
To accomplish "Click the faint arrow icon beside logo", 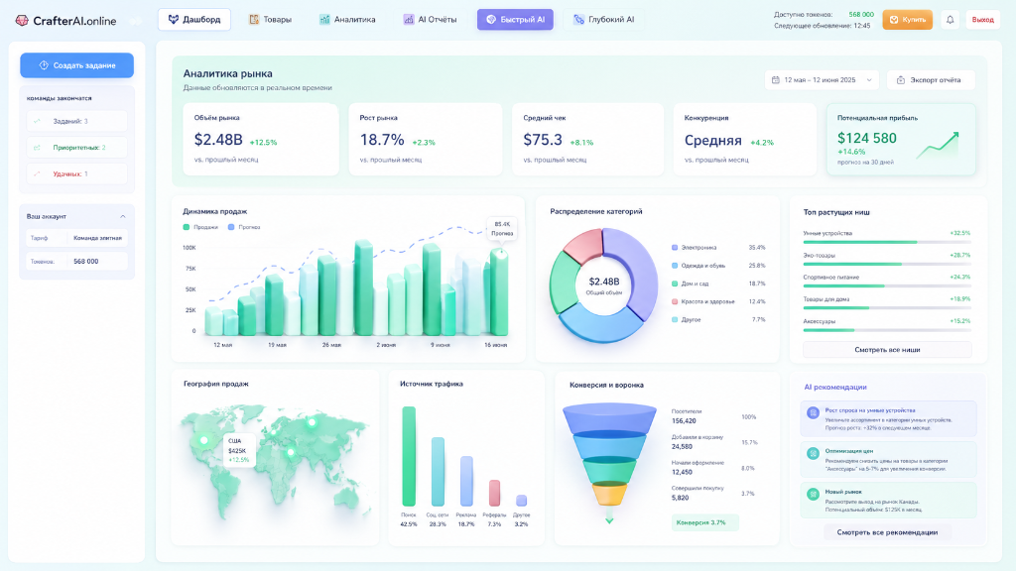I will click(135, 21).
